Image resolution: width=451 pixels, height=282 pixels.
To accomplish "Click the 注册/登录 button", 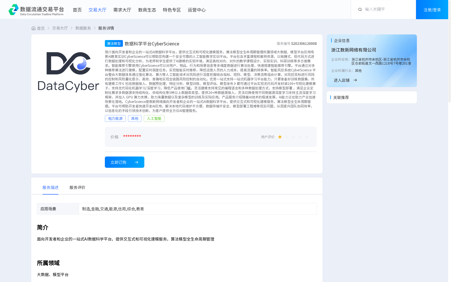I will (432, 10).
